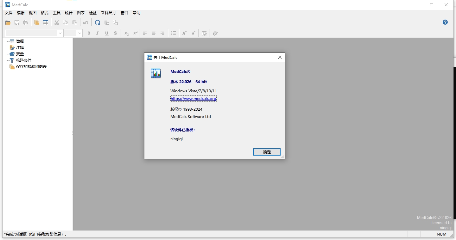This screenshot has height=240, width=456.
Task: Open the font size dropdown
Action: coord(79,33)
